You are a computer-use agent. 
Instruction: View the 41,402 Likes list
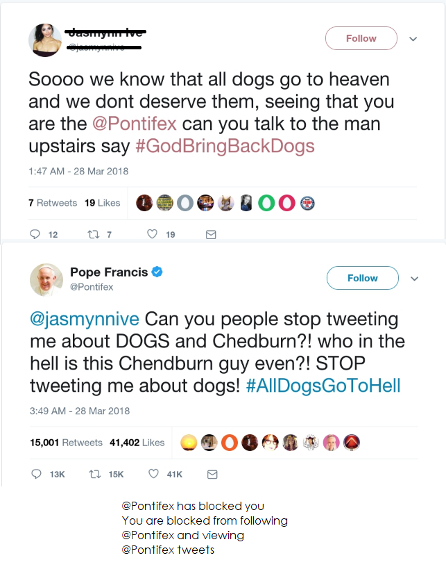point(137,443)
